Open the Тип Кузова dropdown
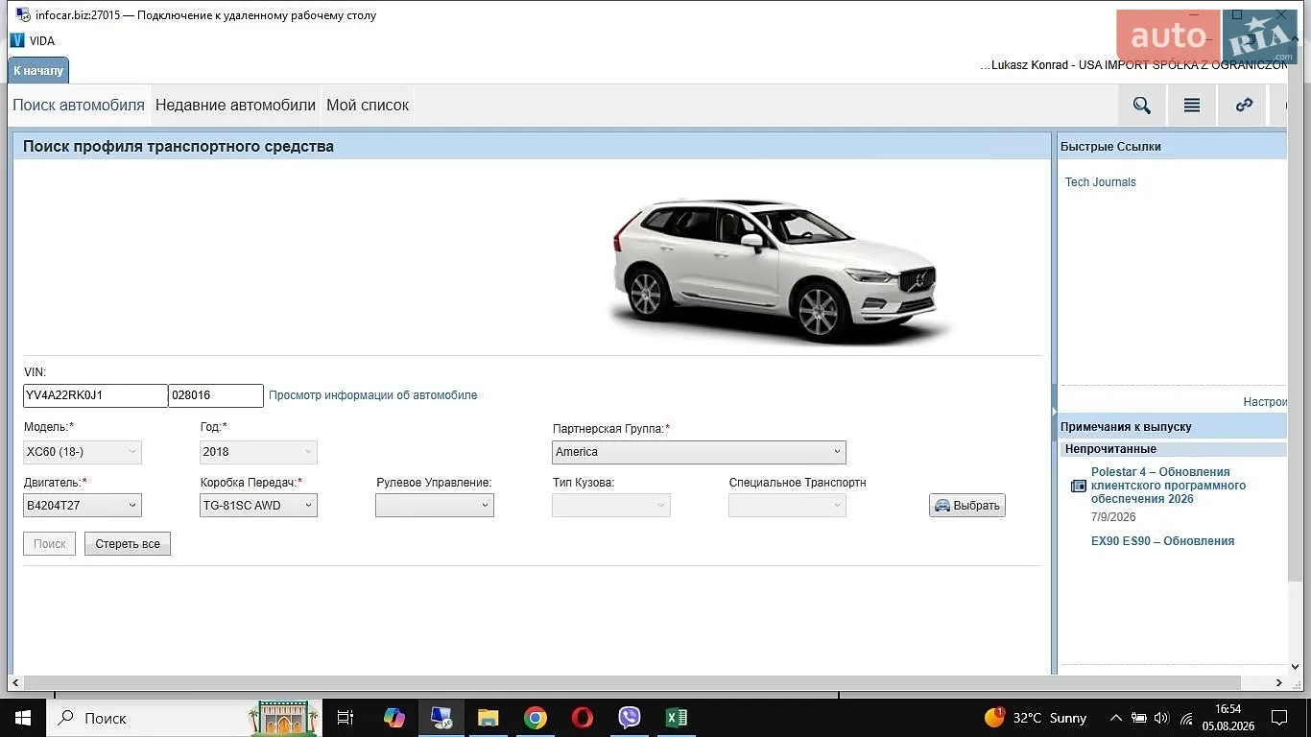This screenshot has width=1311, height=737. (x=611, y=506)
